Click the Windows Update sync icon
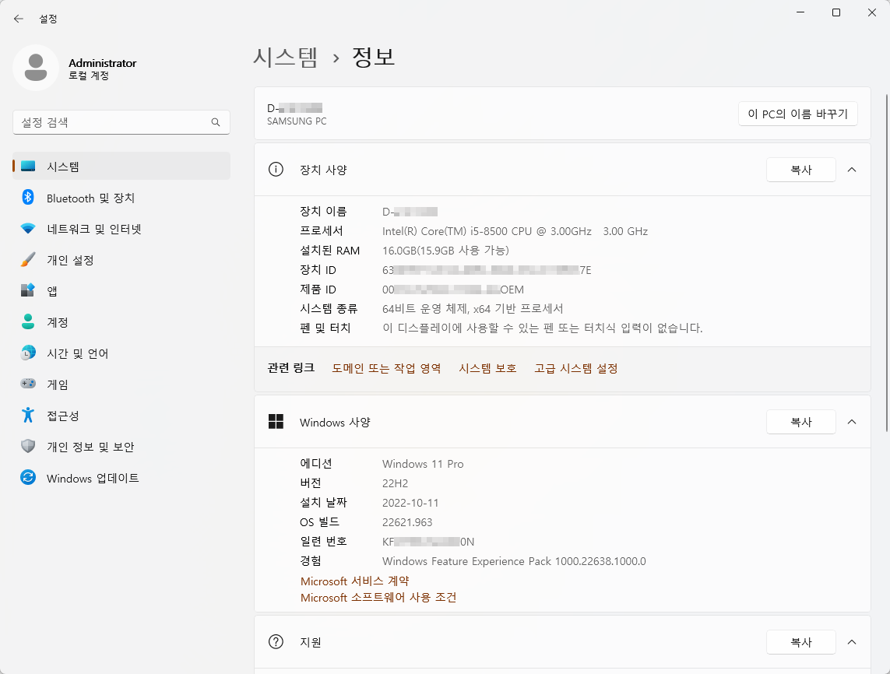Screen dimensions: 890x674 click(x=28, y=478)
